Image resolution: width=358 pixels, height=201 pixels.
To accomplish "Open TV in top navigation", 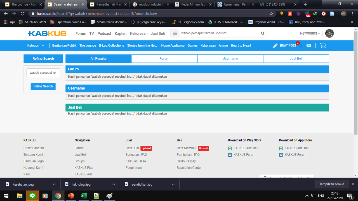I will click(92, 33).
